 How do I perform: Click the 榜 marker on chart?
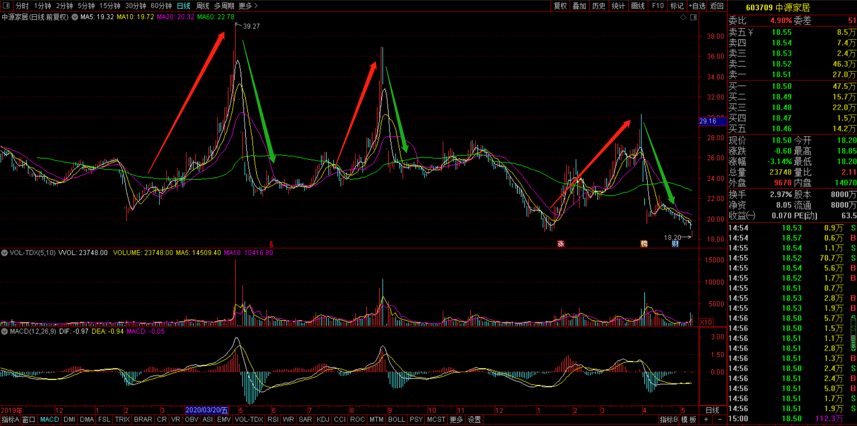click(644, 244)
